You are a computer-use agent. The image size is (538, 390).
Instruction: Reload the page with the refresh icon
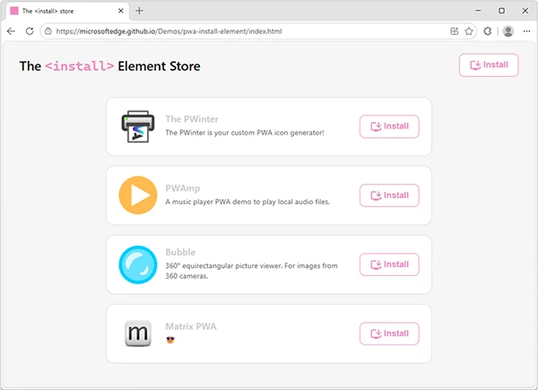tap(30, 31)
